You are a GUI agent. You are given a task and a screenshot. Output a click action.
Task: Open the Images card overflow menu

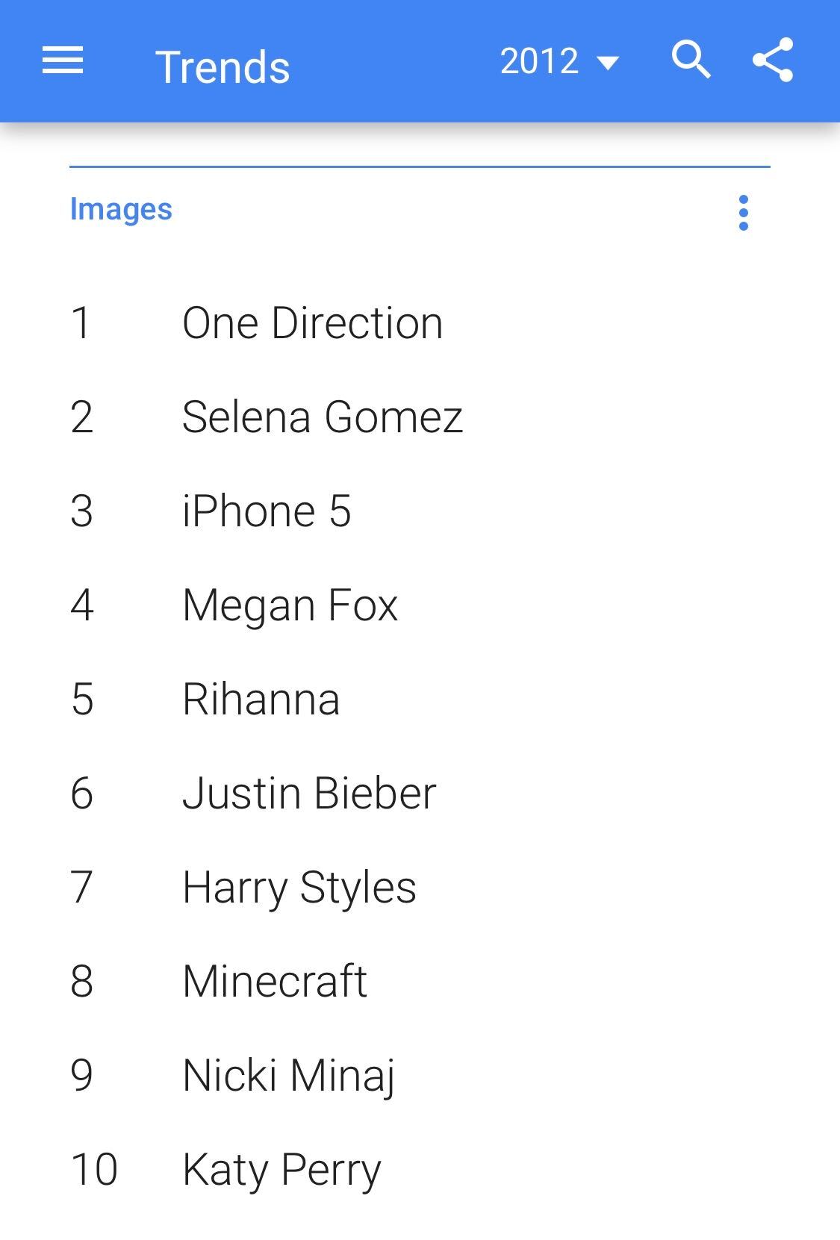pos(743,213)
